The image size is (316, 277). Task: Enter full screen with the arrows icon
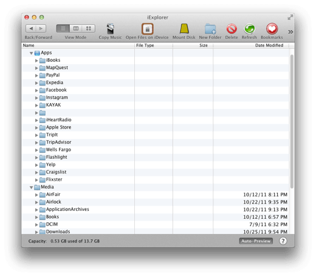[x=290, y=17]
